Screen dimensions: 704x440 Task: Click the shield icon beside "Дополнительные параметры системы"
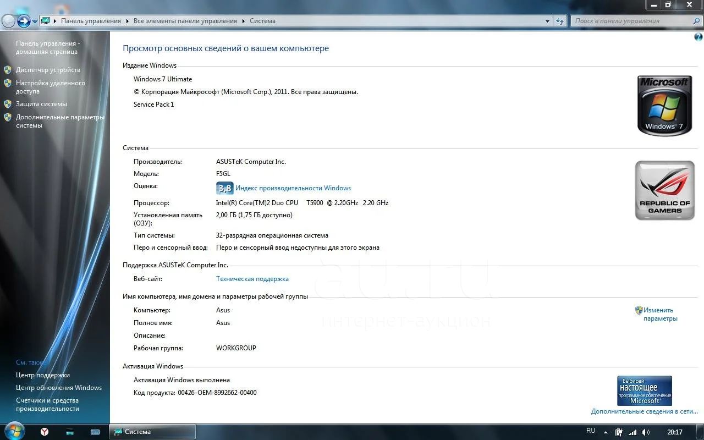(8, 117)
